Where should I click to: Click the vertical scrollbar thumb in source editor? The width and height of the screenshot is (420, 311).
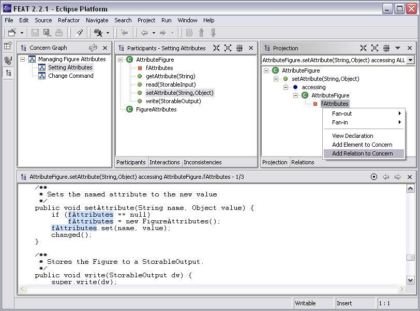click(410, 258)
